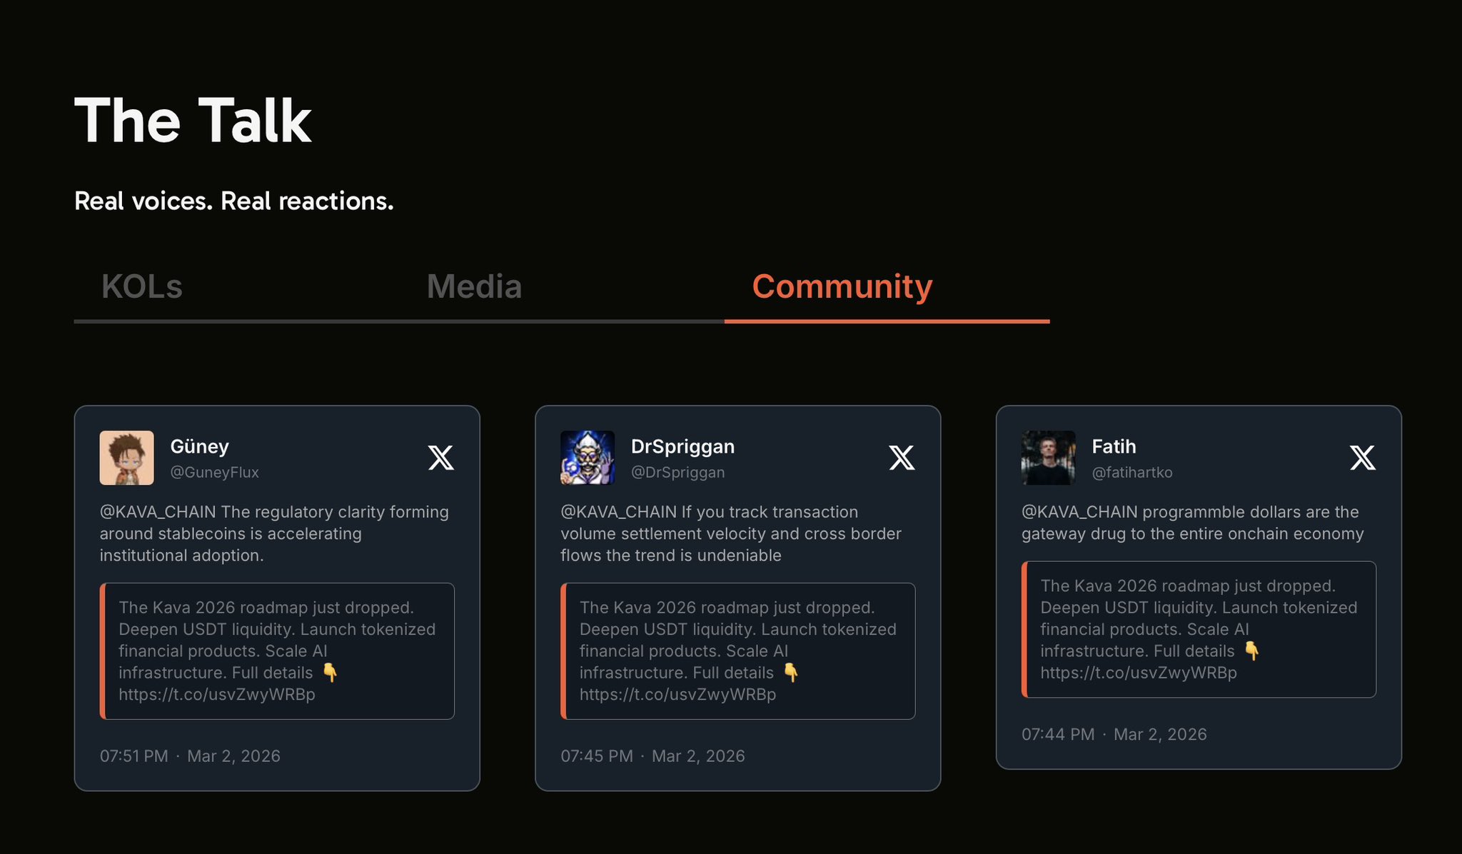Click the "The Talk" heading
The width and height of the screenshot is (1462, 854).
tap(193, 121)
